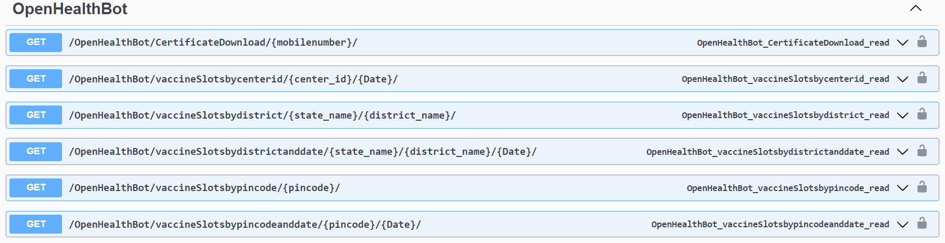The width and height of the screenshot is (945, 243).
Task: Open lock icon for vaccineSlotsbydistrict endpoint
Action: (922, 114)
